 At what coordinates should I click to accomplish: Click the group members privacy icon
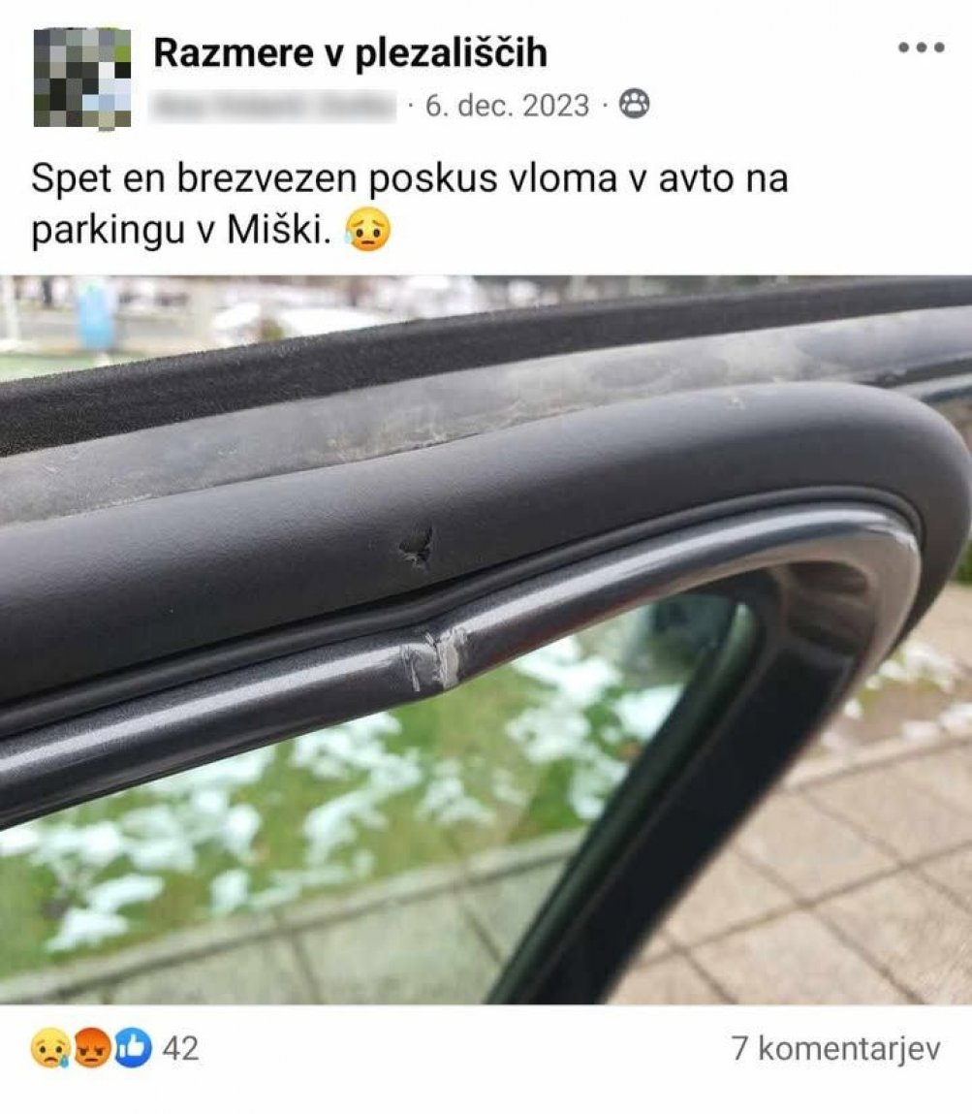(634, 104)
